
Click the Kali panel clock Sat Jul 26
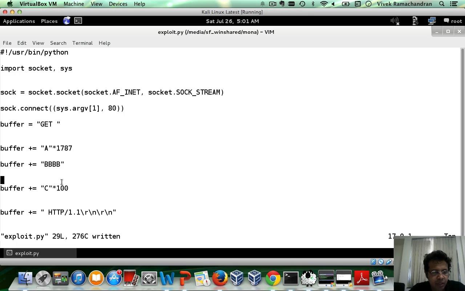[232, 21]
